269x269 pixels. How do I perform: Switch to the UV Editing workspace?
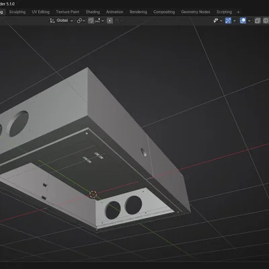point(40,12)
